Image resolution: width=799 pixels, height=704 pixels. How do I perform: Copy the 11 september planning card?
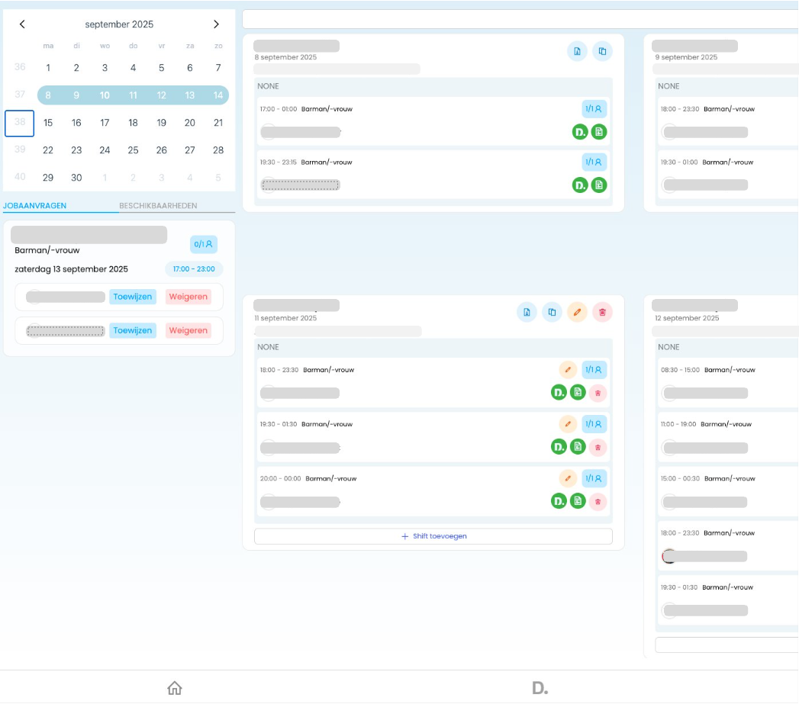pos(552,312)
